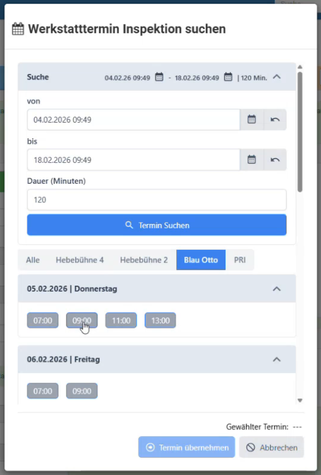Open calendar picker for the 'bis' field

(252, 160)
